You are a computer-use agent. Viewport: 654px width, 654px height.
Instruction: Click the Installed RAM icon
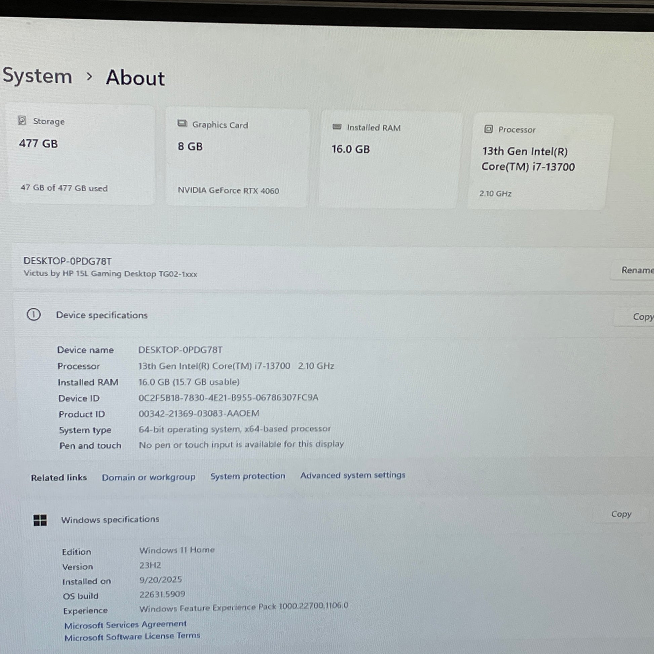[x=336, y=127]
